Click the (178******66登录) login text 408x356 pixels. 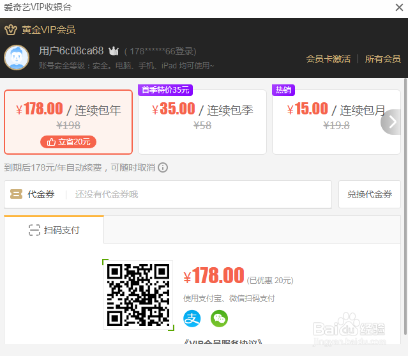point(160,51)
